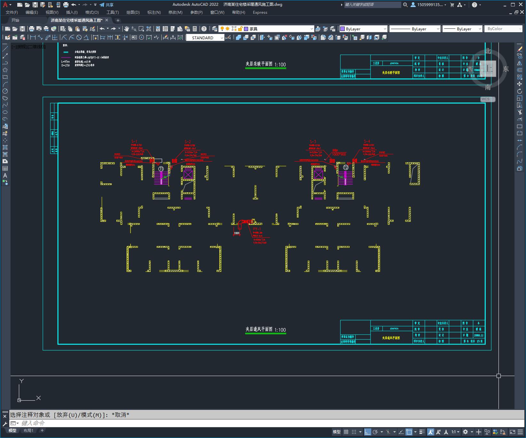
Task: Add a new drawing tab with plus
Action: click(118, 20)
